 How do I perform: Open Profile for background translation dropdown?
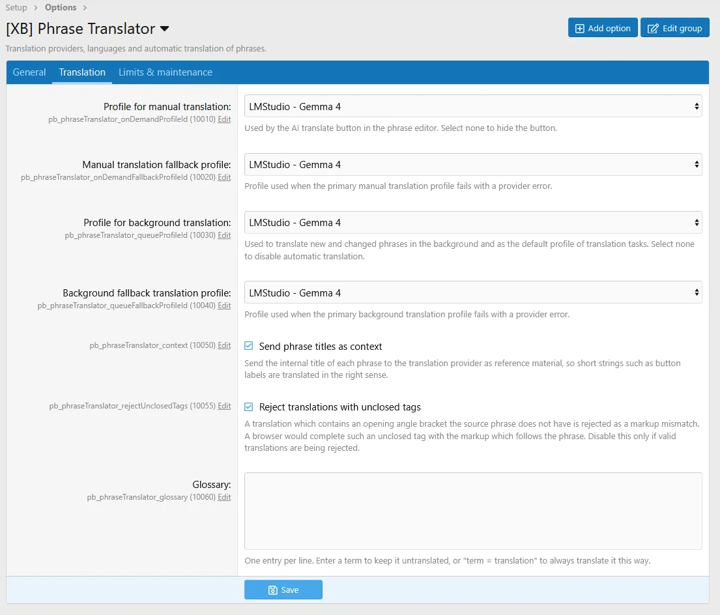click(473, 223)
